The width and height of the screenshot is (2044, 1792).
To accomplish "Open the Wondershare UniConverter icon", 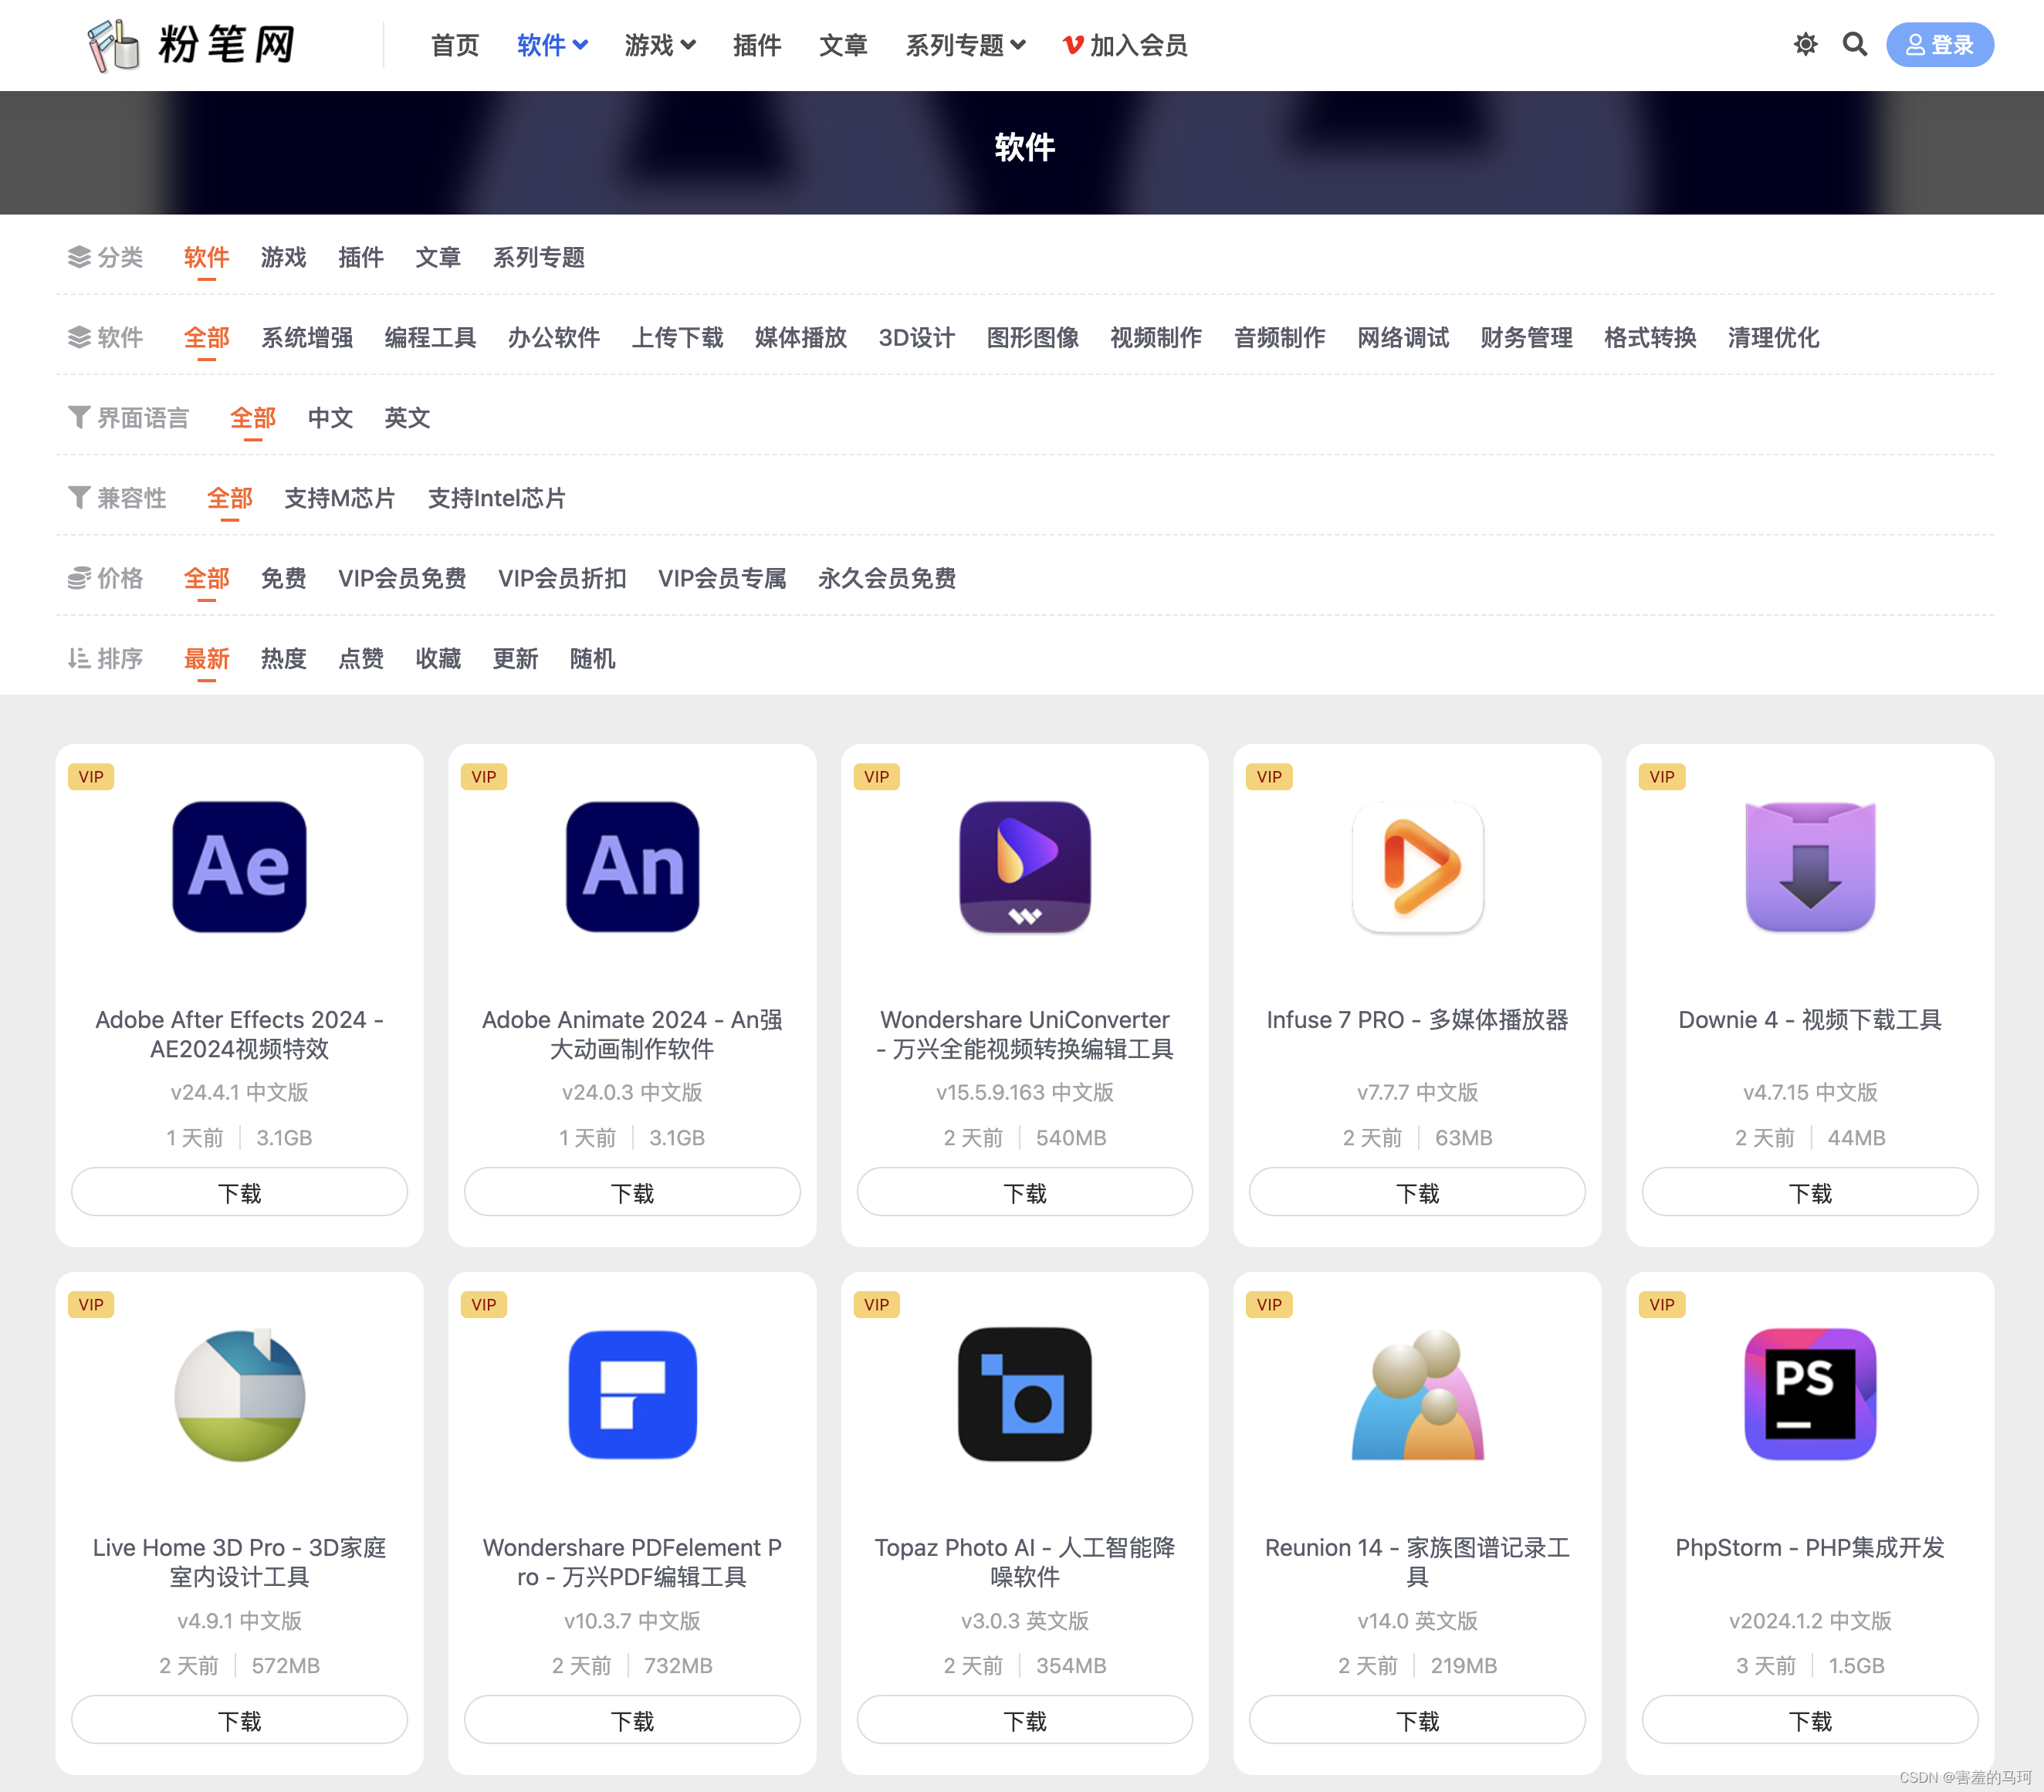I will tap(1025, 867).
